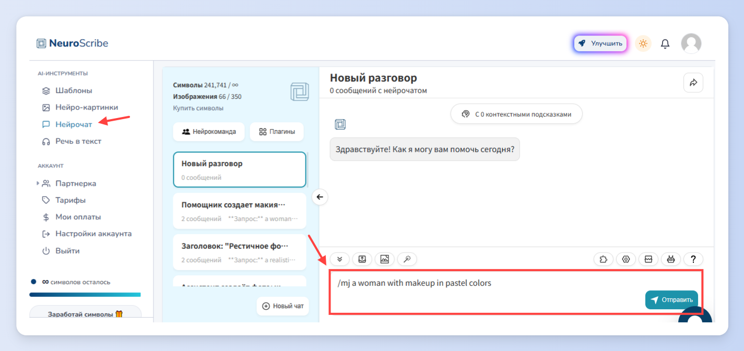Click the Улучшить upgrade button
744x351 pixels.
pos(600,43)
